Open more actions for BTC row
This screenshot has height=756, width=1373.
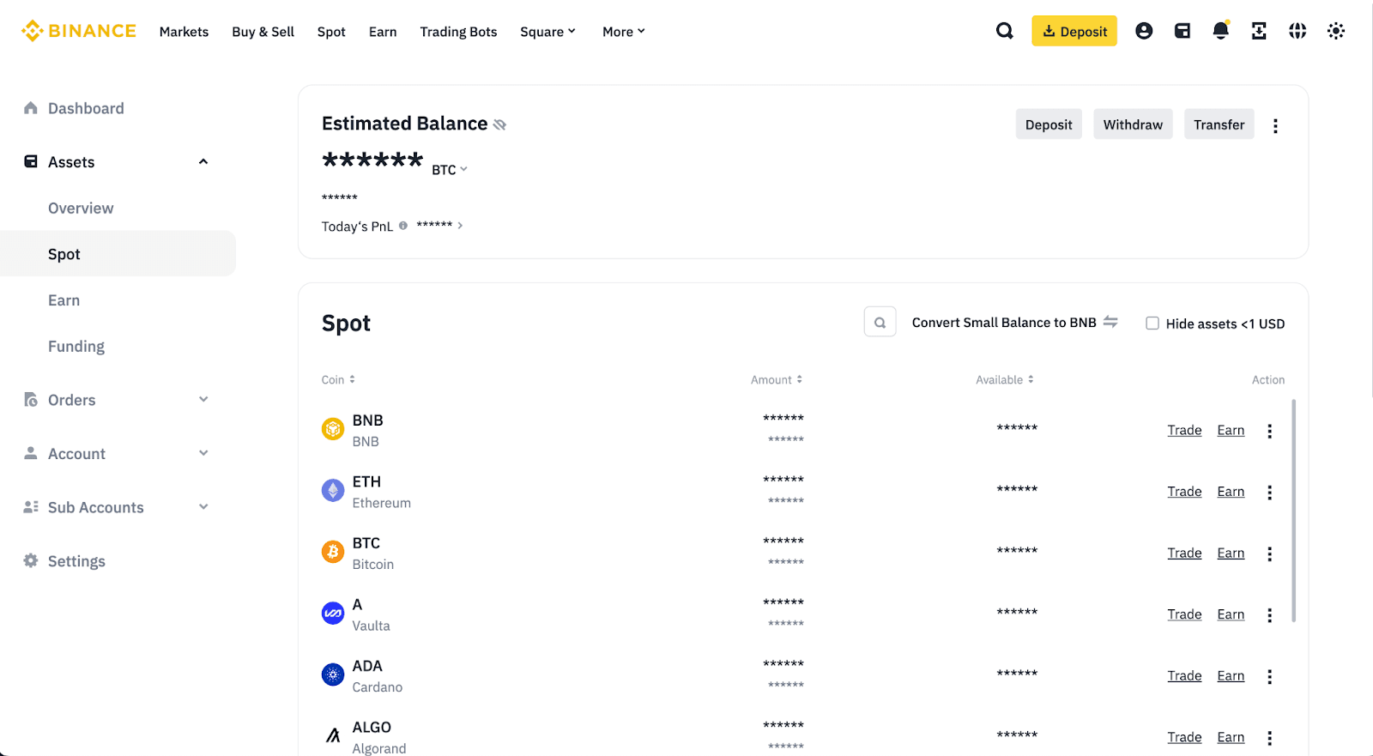click(1269, 553)
